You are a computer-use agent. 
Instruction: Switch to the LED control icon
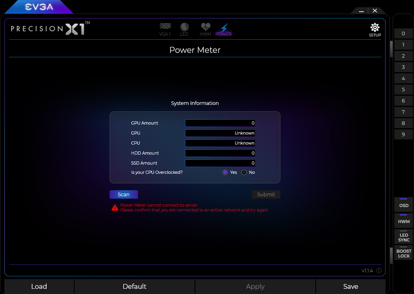[184, 29]
